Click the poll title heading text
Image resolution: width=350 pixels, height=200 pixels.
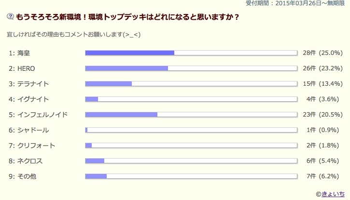click(x=127, y=16)
